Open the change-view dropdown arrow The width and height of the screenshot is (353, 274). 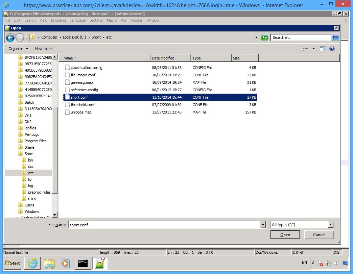tap(313, 48)
